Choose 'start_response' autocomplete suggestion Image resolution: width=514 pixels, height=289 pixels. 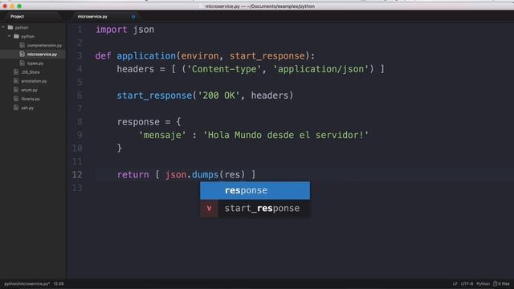255,209
